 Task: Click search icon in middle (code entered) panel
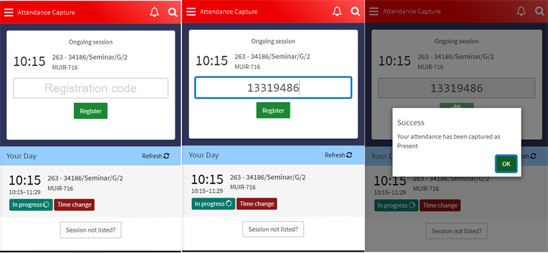coord(356,12)
